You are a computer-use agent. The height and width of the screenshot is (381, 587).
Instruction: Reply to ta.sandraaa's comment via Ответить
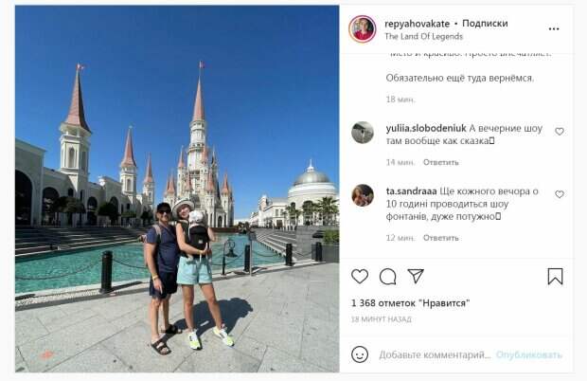coord(440,238)
